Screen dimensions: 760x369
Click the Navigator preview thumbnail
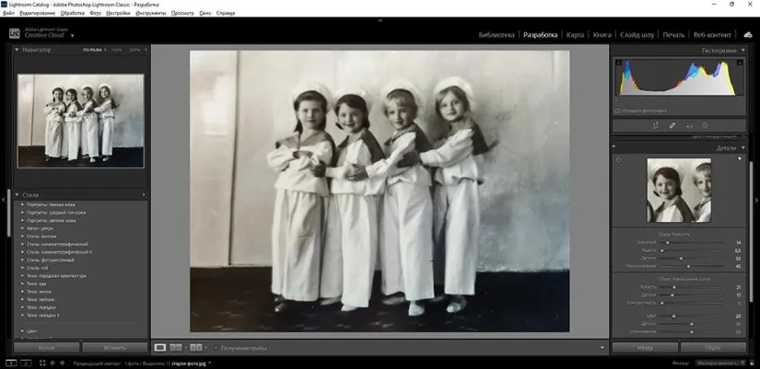pos(80,121)
